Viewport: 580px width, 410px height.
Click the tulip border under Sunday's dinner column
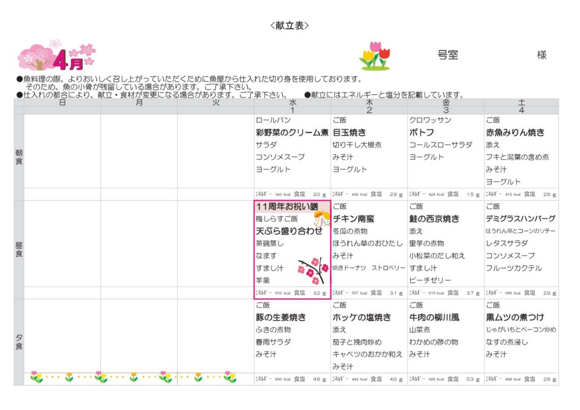pyautogui.click(x=62, y=377)
